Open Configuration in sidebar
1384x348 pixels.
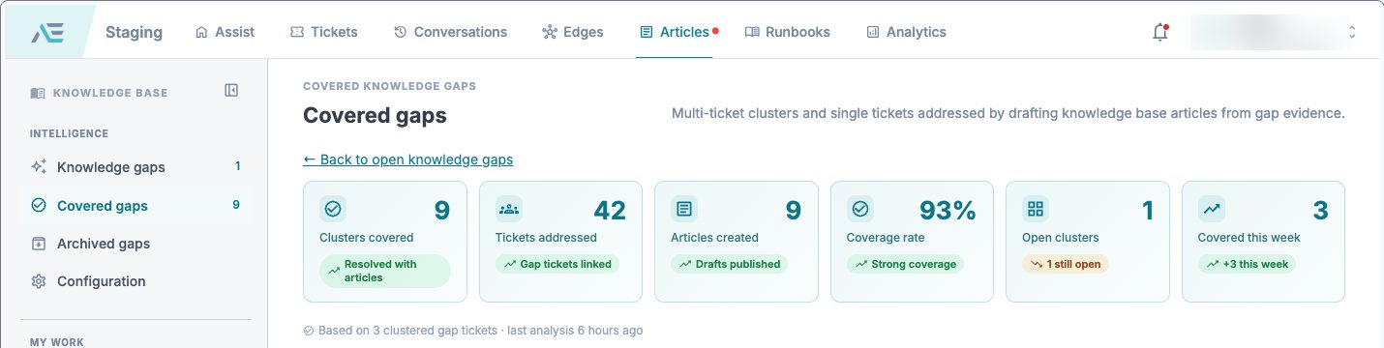click(135, 281)
